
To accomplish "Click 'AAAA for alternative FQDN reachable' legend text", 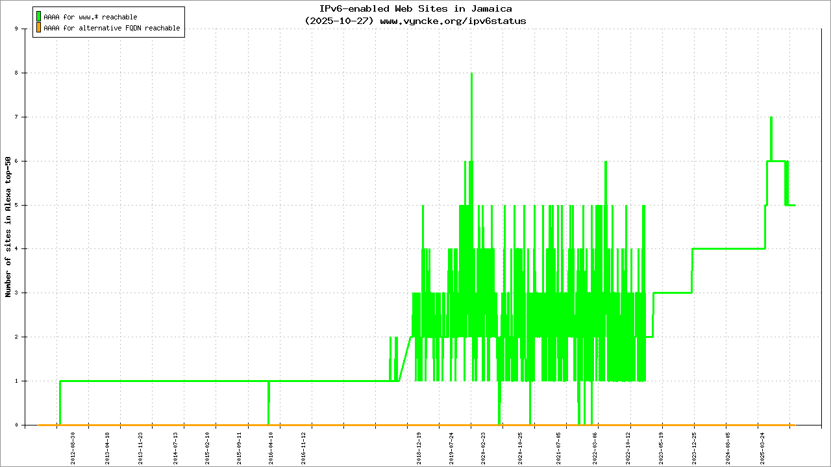I will [112, 29].
